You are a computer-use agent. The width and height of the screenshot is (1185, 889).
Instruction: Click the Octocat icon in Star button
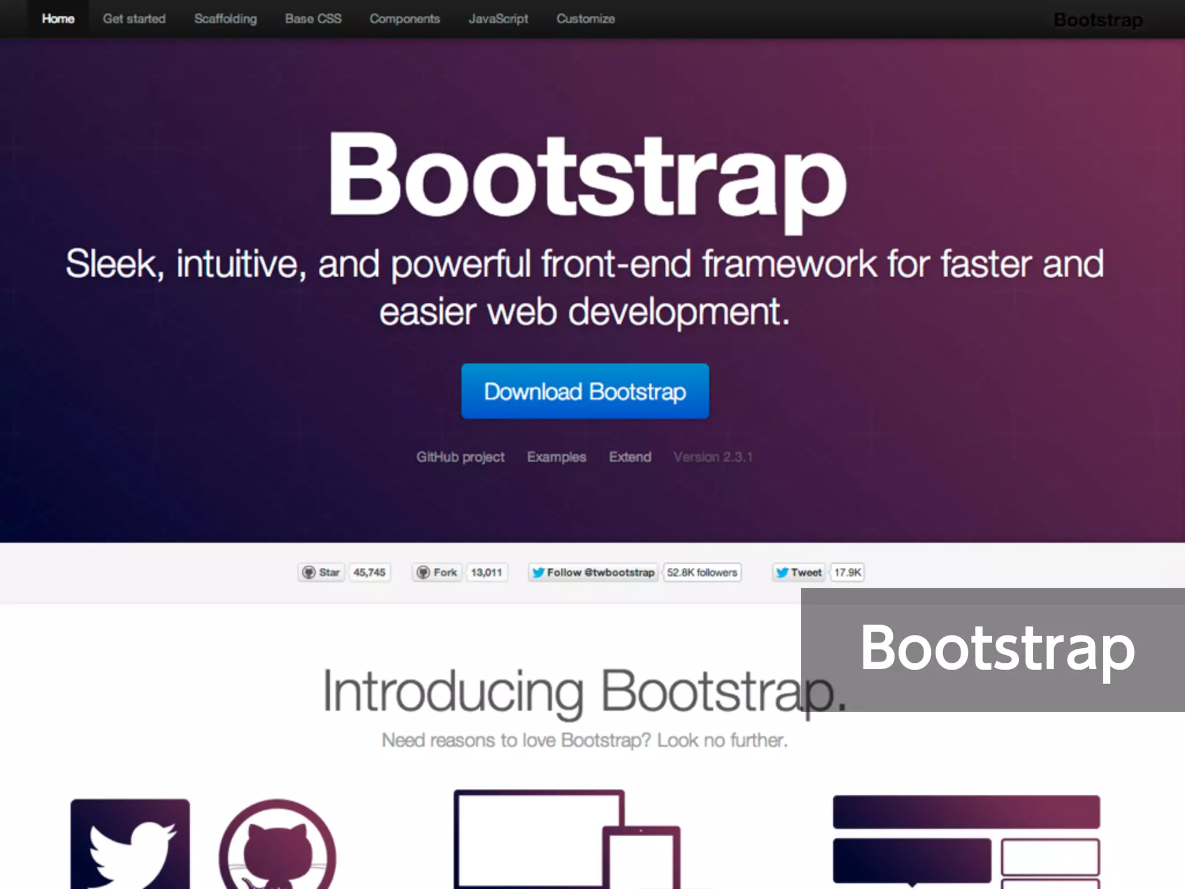tap(309, 572)
